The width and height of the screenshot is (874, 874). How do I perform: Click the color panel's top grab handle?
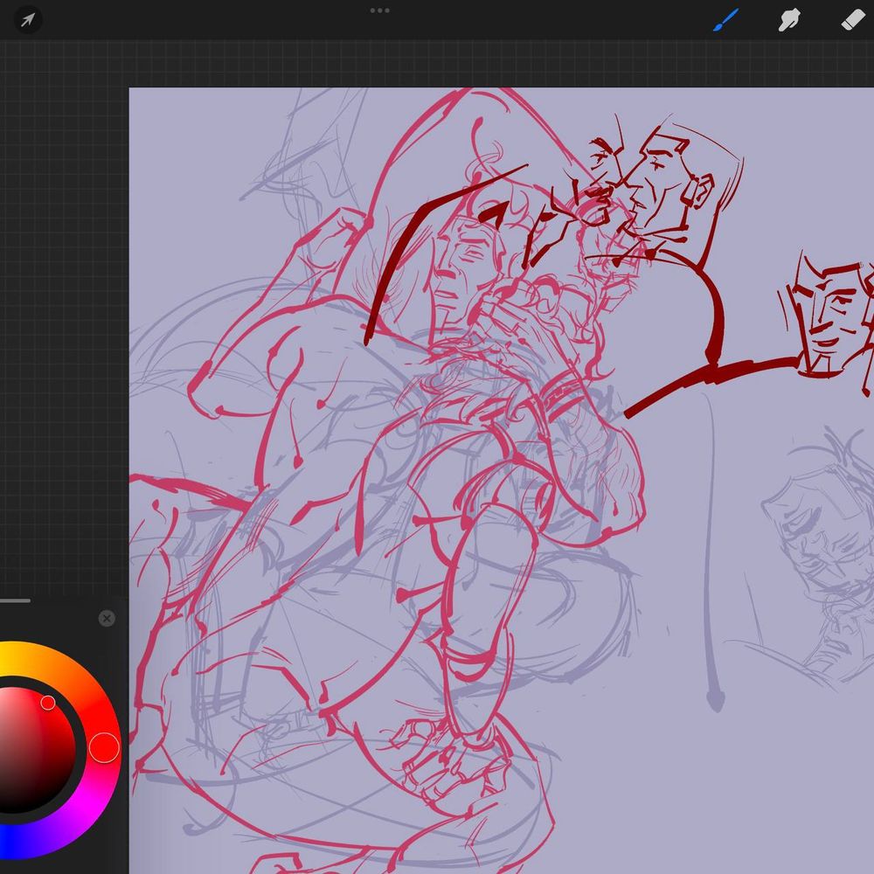tap(15, 601)
